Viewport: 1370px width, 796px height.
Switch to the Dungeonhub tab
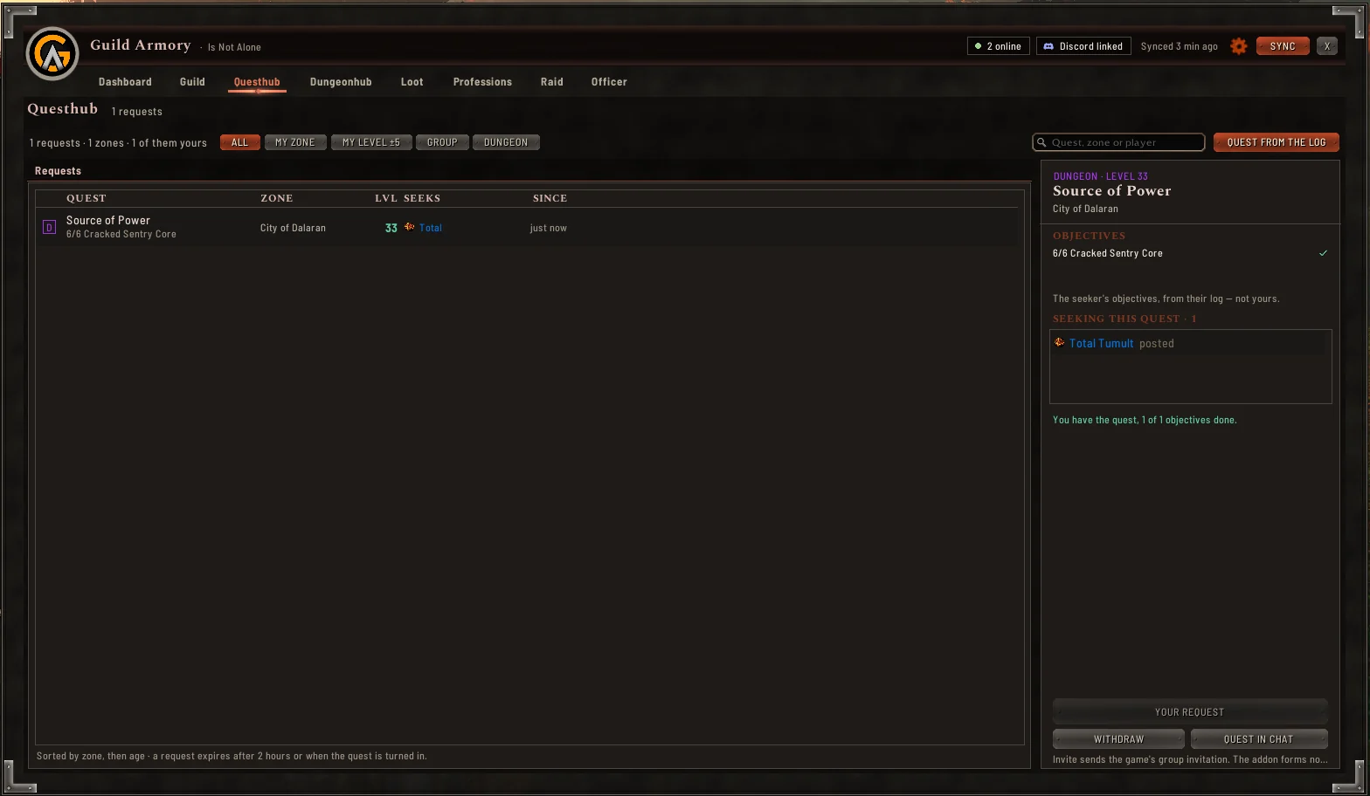pyautogui.click(x=341, y=82)
